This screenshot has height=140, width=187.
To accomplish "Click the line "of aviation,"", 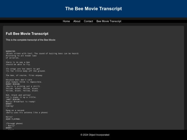I will point(12,58).
